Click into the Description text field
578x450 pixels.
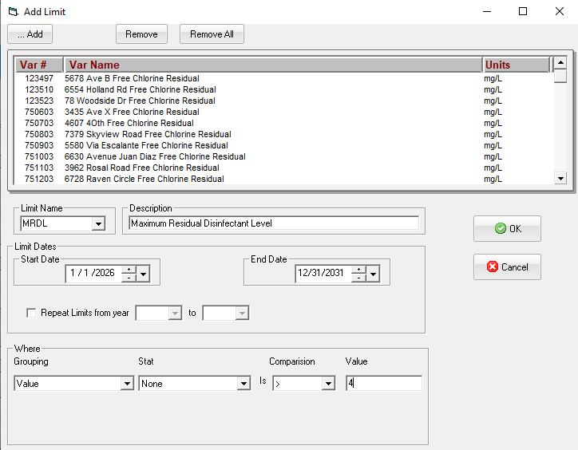(273, 223)
